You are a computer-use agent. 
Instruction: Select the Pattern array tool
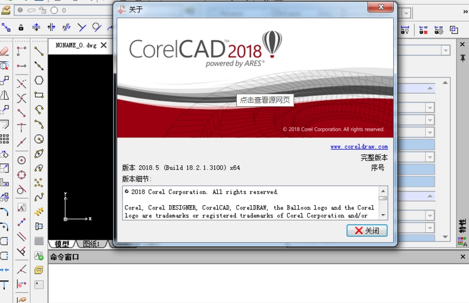click(5, 139)
